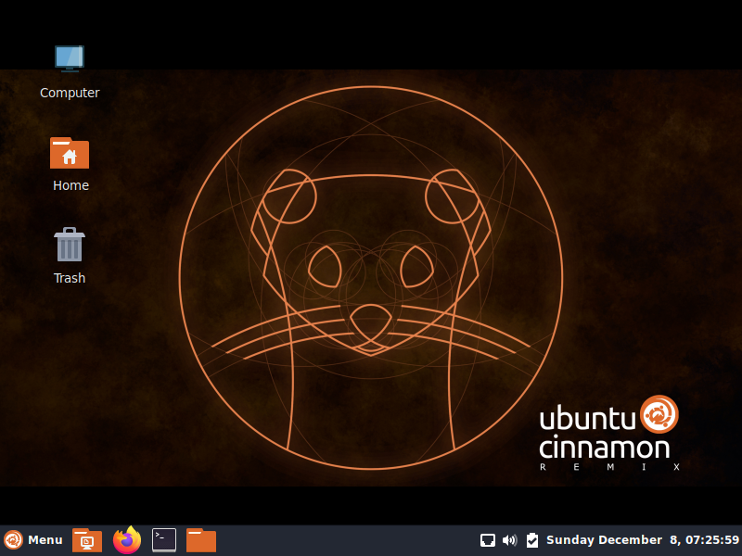Click the 'Computer' icon label
Viewport: 742px width, 556px height.
70,93
